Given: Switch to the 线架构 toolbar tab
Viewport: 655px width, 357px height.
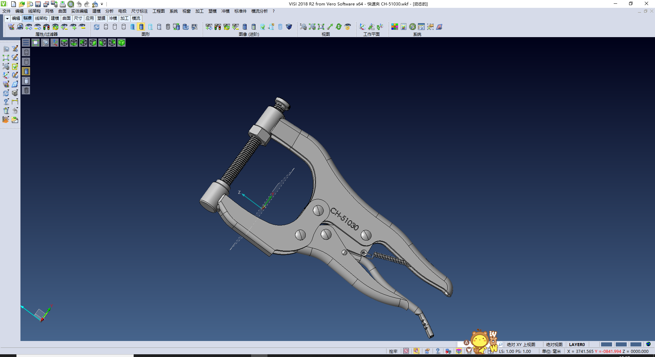Looking at the screenshot, I should [x=41, y=18].
